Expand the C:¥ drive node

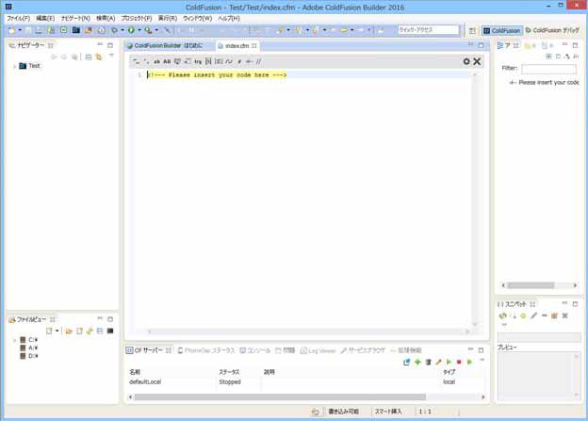[15, 340]
